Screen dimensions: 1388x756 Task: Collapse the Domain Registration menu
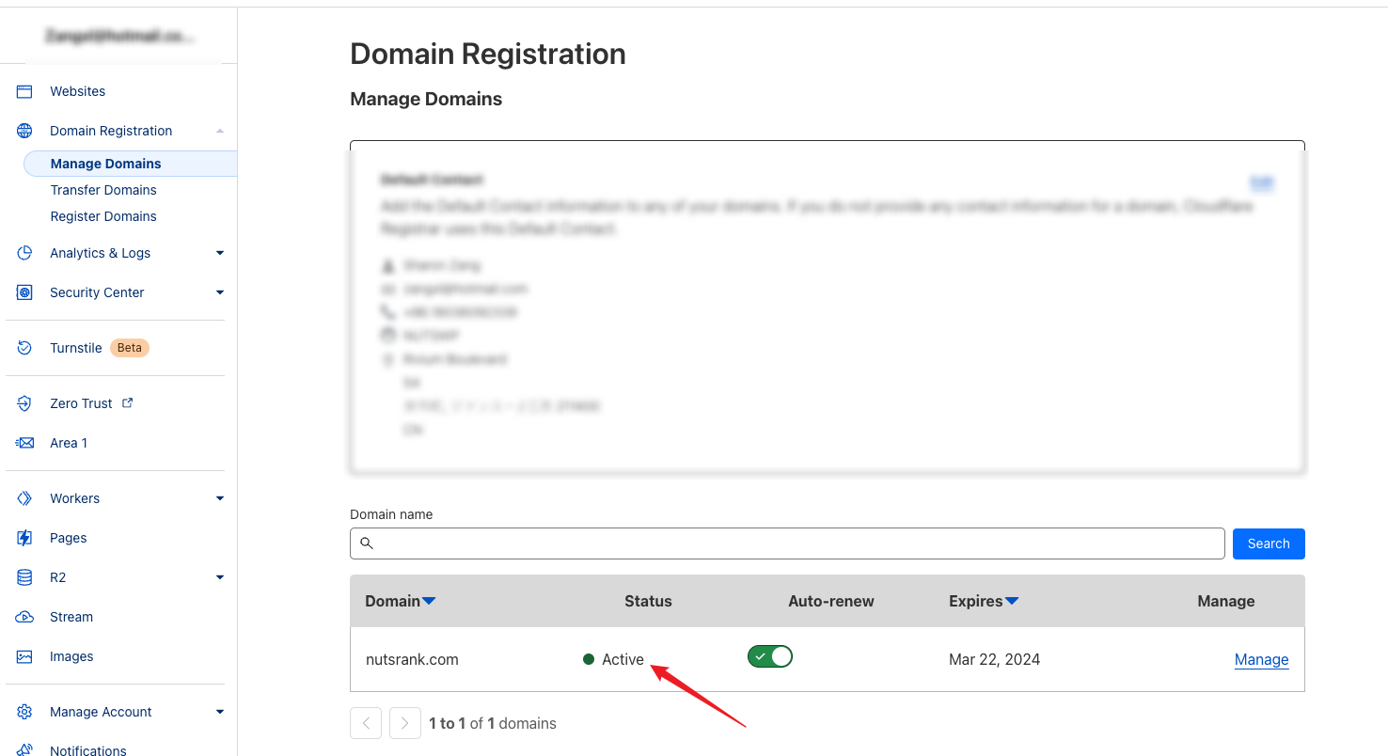(219, 131)
